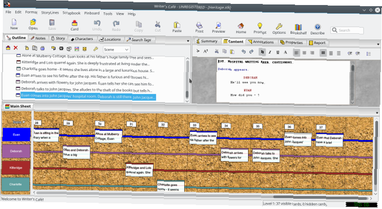Switch to the Annotations tab

pos(261,42)
